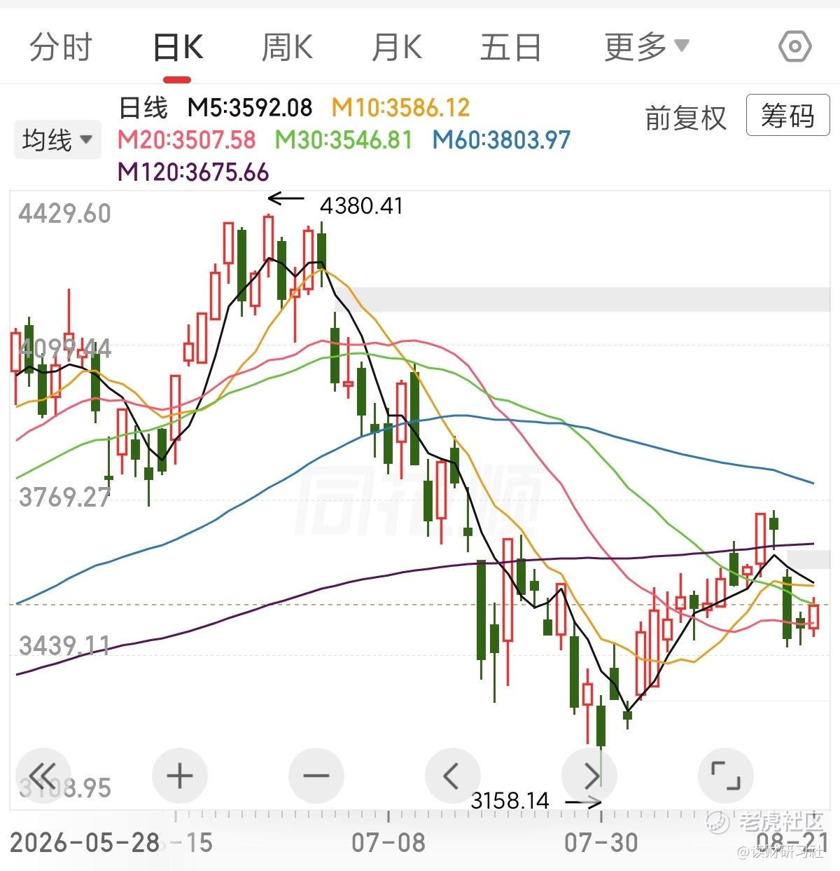Expand the 均线 indicator dropdown

tap(58, 139)
